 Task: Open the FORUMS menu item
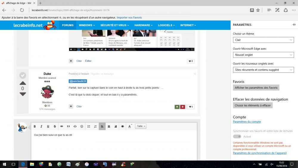pos(68,25)
